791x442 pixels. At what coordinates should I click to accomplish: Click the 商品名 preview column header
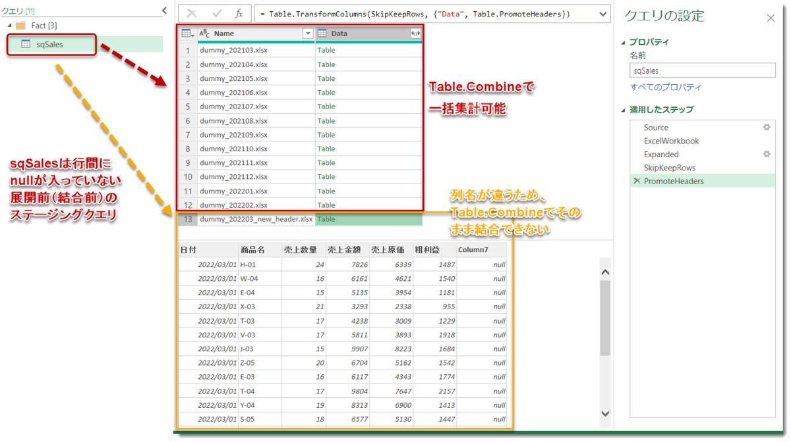coord(260,250)
